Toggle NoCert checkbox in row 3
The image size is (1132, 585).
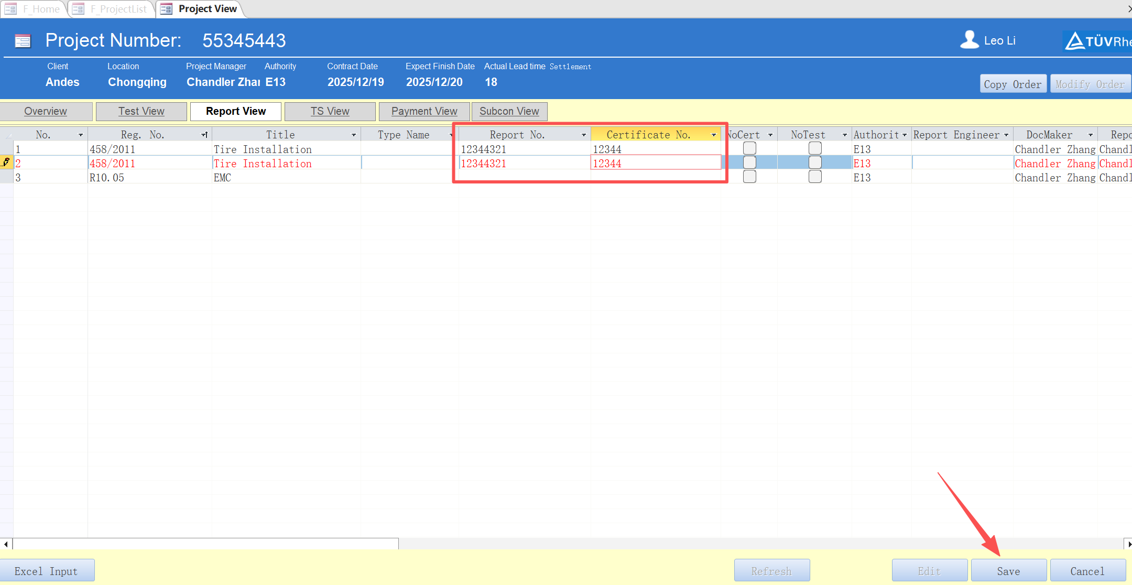coord(749,177)
